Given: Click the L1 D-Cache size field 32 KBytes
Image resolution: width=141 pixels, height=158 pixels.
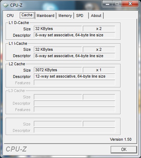Looking at the screenshot, I should 58,29.
